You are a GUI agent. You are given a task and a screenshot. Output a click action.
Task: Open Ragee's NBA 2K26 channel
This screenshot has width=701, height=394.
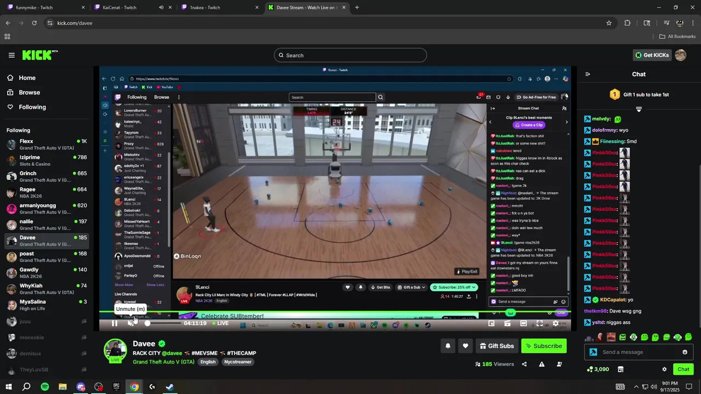point(47,193)
